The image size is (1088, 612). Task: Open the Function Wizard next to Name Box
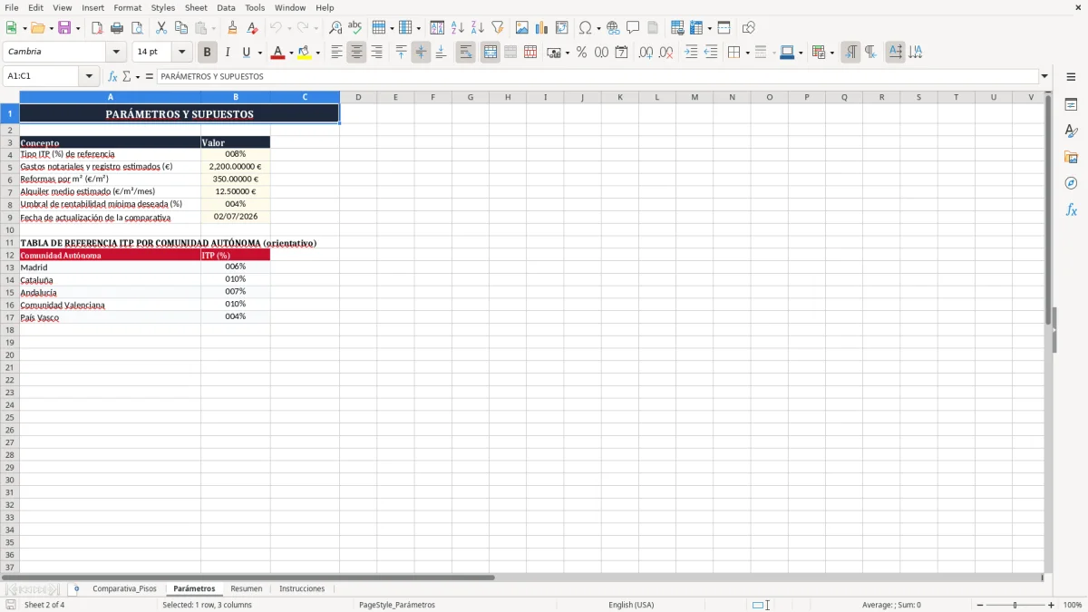(x=112, y=76)
